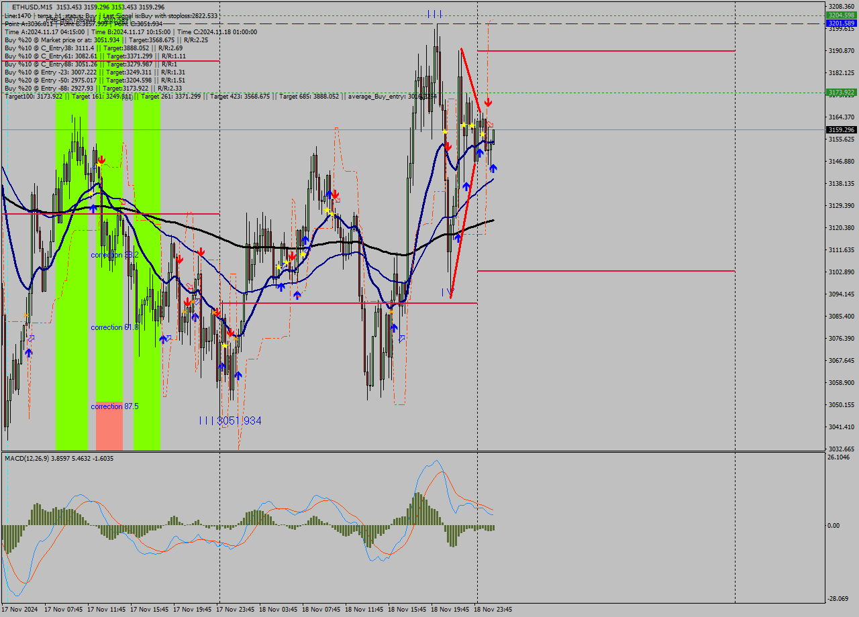Screen dimensions: 859x617
Task: Click the '18 Nov 15:45' time axis label
Action: (x=407, y=610)
